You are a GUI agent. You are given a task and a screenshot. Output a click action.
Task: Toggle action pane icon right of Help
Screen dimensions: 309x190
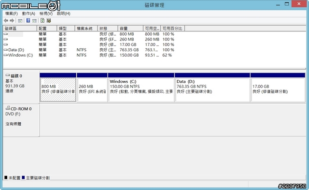point(34,20)
